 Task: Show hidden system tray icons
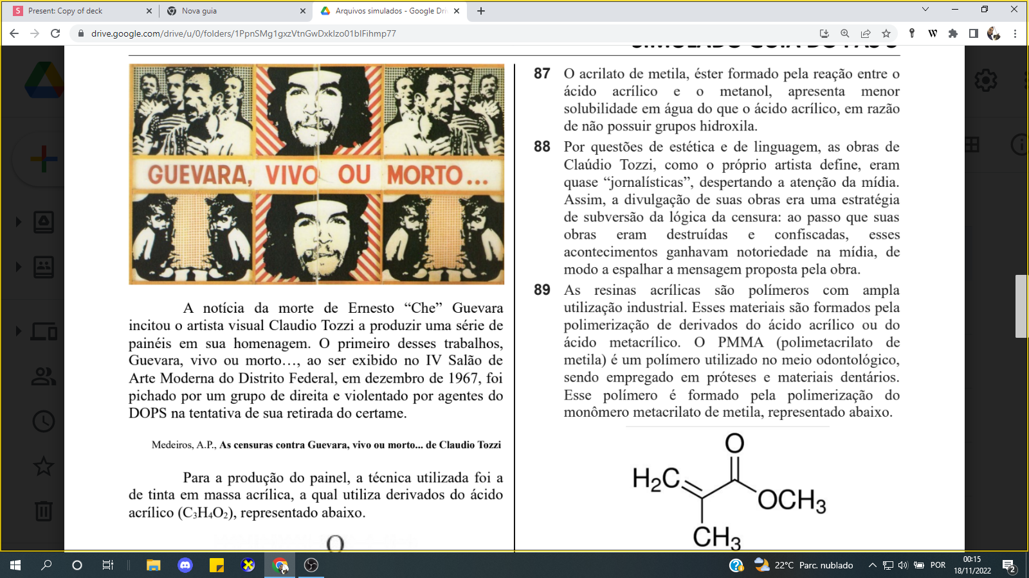873,565
